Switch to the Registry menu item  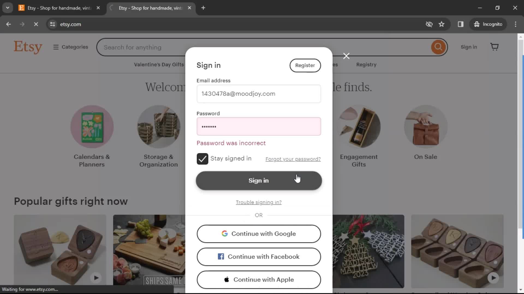[x=366, y=65]
